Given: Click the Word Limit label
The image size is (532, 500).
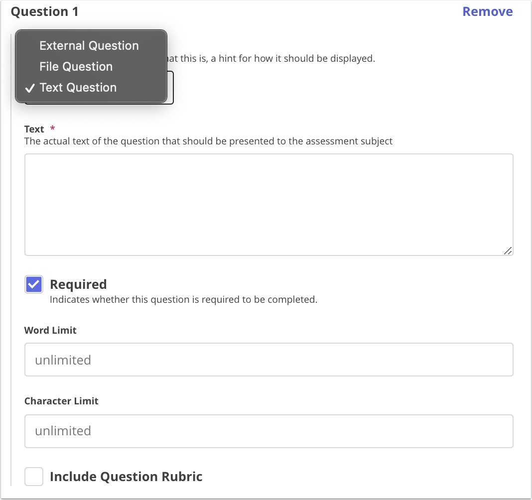Looking at the screenshot, I should point(50,330).
